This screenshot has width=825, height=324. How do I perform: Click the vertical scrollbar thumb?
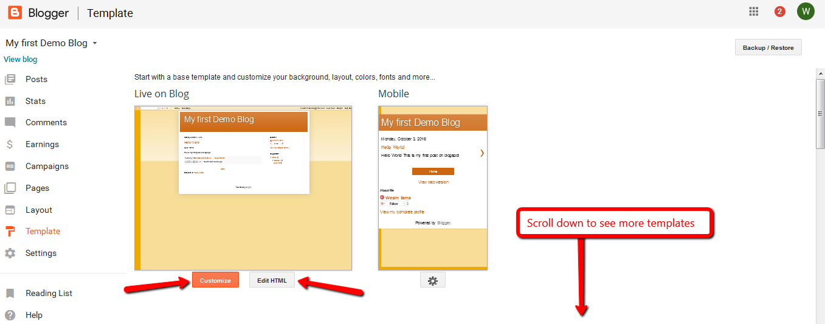coord(820,113)
